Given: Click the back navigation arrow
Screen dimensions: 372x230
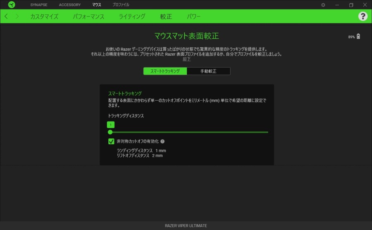Looking at the screenshot, I should point(6,16).
